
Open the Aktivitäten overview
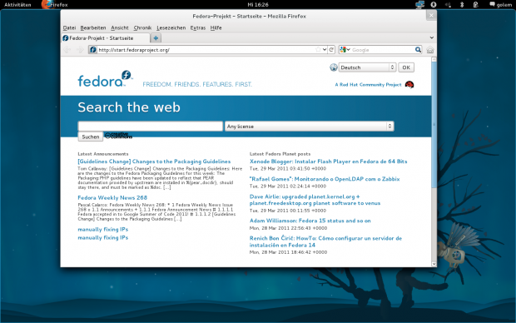[x=17, y=5]
